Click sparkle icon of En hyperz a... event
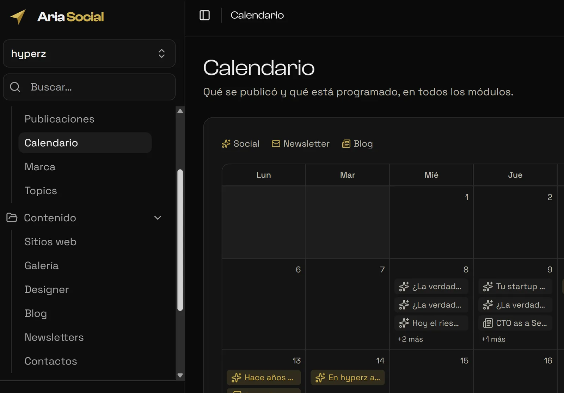This screenshot has width=564, height=393. 320,377
